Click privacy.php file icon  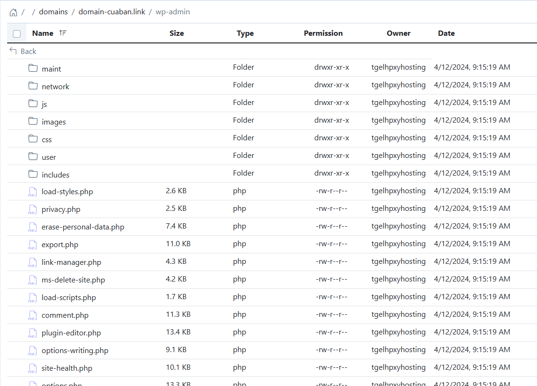32,209
